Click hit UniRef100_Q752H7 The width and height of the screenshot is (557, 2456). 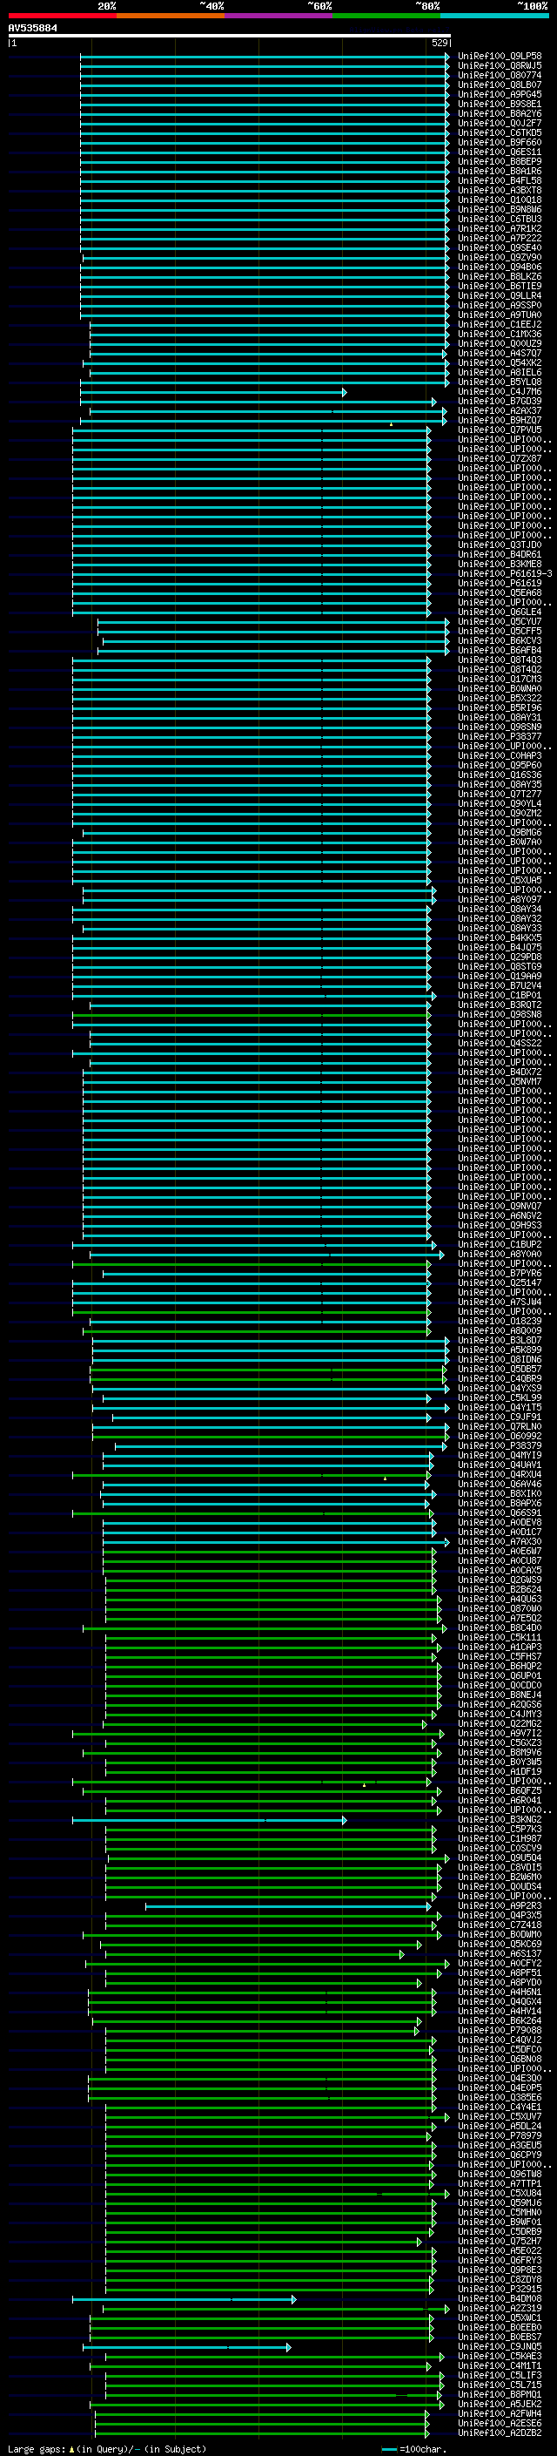click(500, 2241)
